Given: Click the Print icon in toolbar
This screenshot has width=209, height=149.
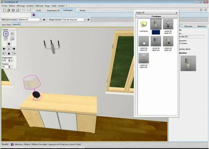Looking at the screenshot, I should point(18,10).
